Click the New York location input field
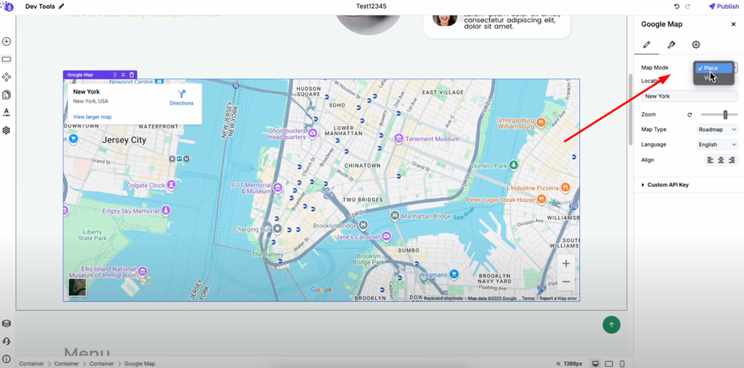Viewport: 744px width, 368px height. tap(690, 96)
